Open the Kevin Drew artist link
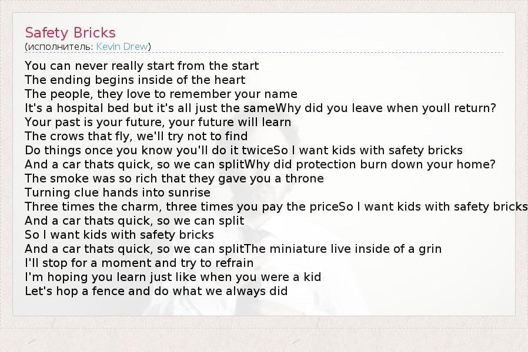Image resolution: width=528 pixels, height=352 pixels. [x=122, y=46]
